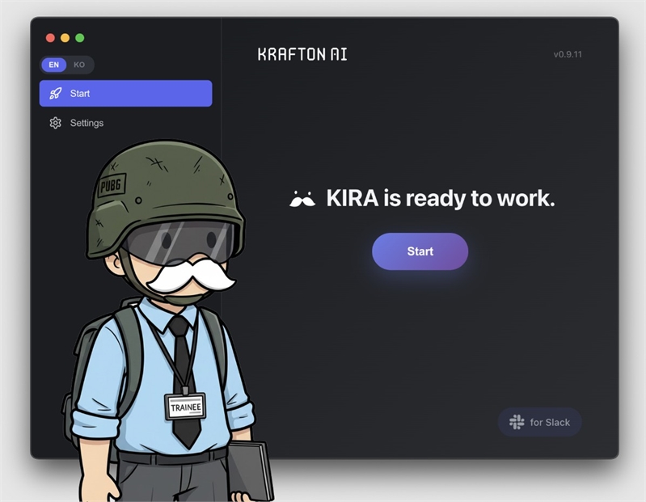The width and height of the screenshot is (646, 502).
Task: Click the Slack logo icon
Action: point(517,422)
